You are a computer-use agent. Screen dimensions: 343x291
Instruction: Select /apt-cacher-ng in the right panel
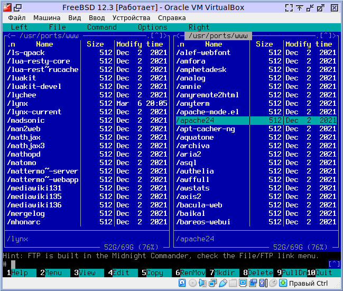pos(256,129)
